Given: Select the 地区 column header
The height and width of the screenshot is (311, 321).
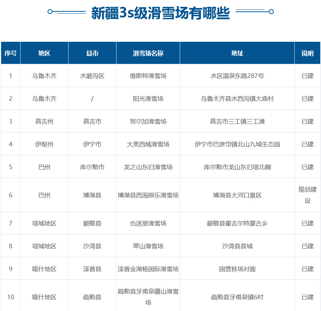Looking at the screenshot, I should 44,53.
